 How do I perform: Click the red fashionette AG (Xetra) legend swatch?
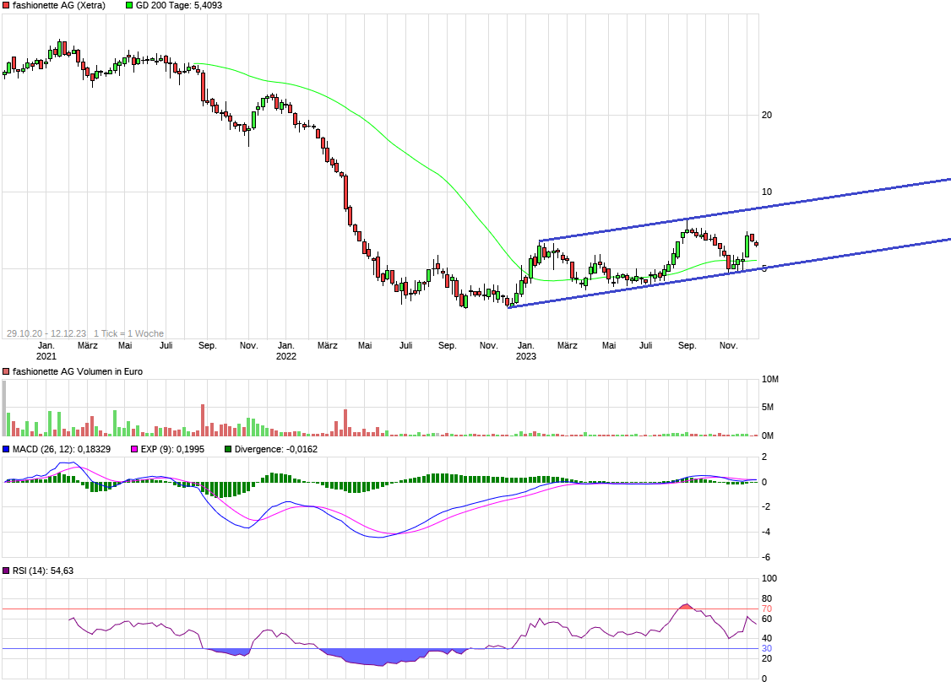pyautogui.click(x=7, y=5)
